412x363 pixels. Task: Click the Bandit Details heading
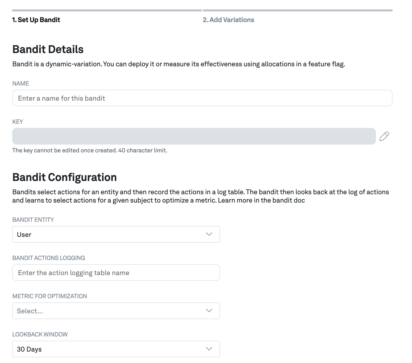pos(48,49)
